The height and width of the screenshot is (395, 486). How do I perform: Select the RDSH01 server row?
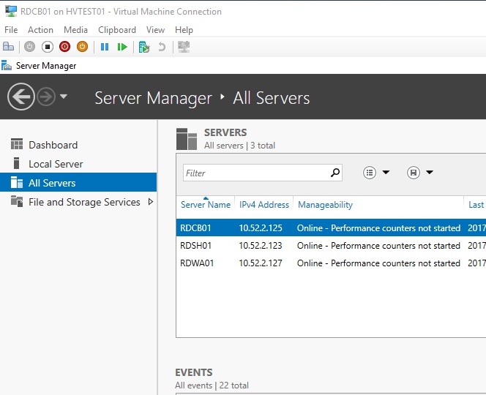point(196,246)
